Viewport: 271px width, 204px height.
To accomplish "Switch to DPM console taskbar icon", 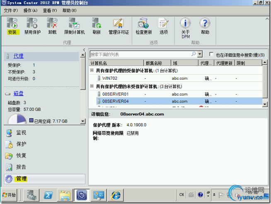I will [x=82, y=195].
